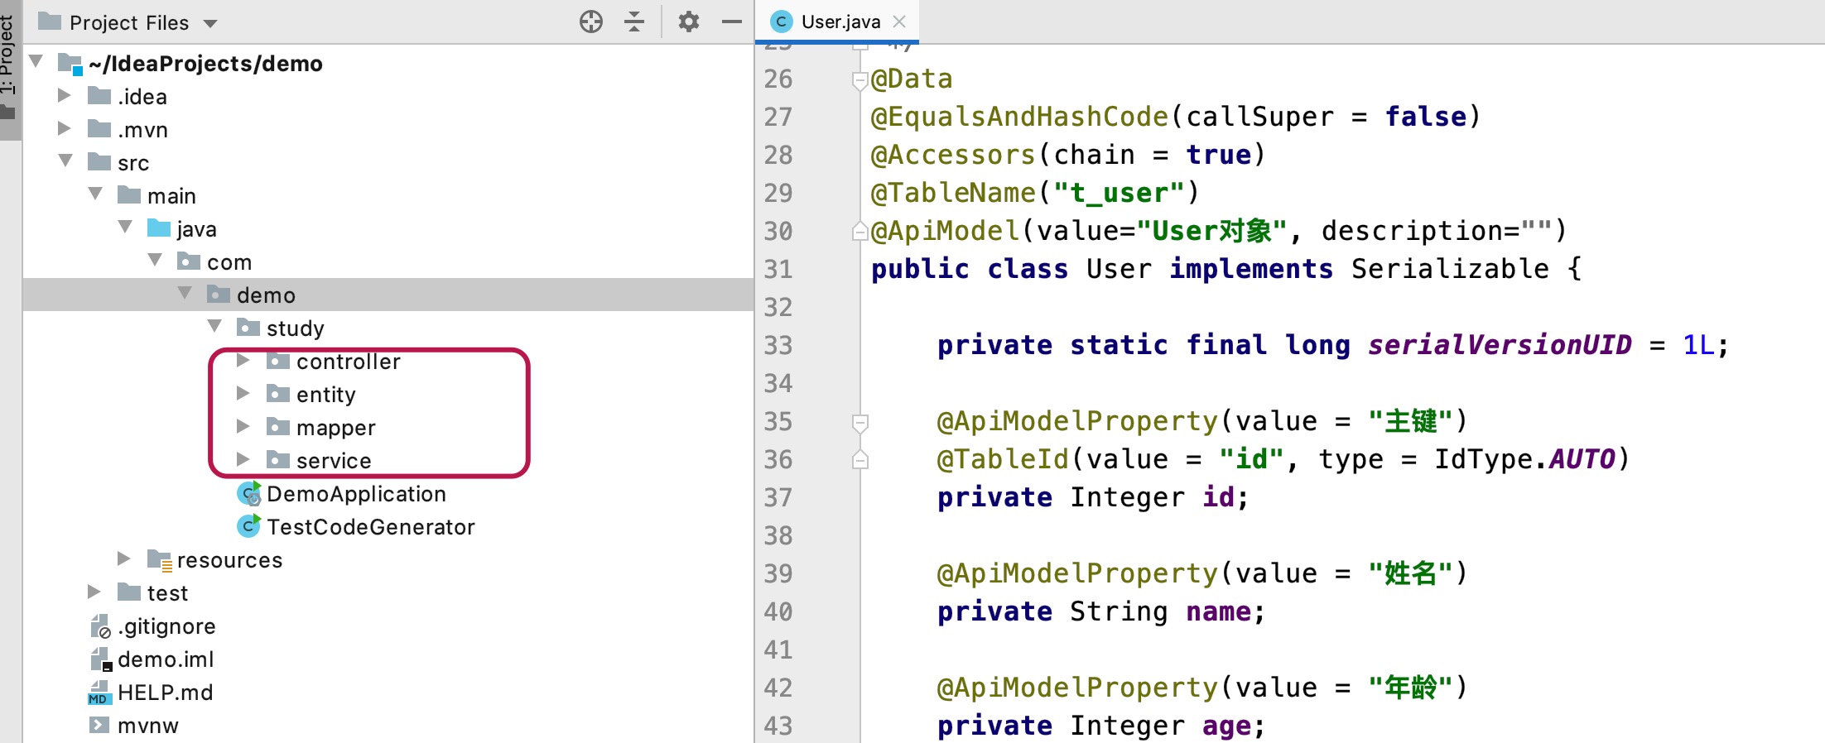Click the locate/scroll from source crosshair icon

591,22
